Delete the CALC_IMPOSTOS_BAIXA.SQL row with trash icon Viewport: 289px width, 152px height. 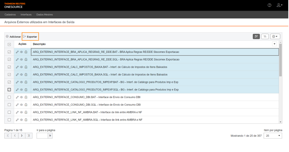[26, 75]
